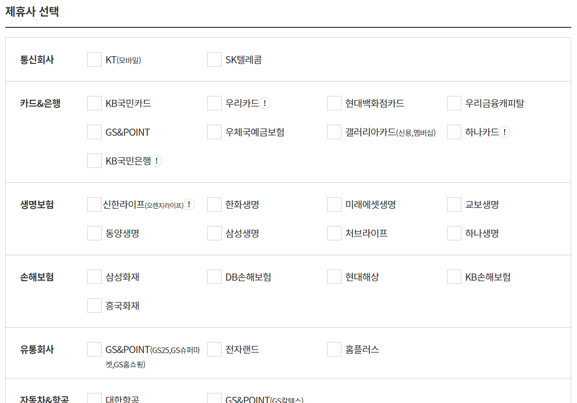Tick the 전자랜드 checkbox
This screenshot has width=577, height=403.
click(x=214, y=349)
